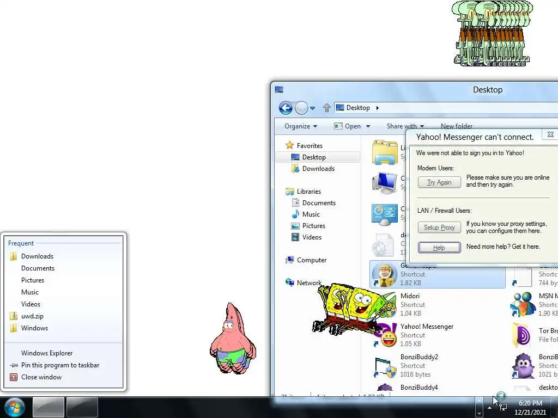The image size is (558, 418).
Task: Click the Videos filmstrip icon in sidebar
Action: (295, 237)
